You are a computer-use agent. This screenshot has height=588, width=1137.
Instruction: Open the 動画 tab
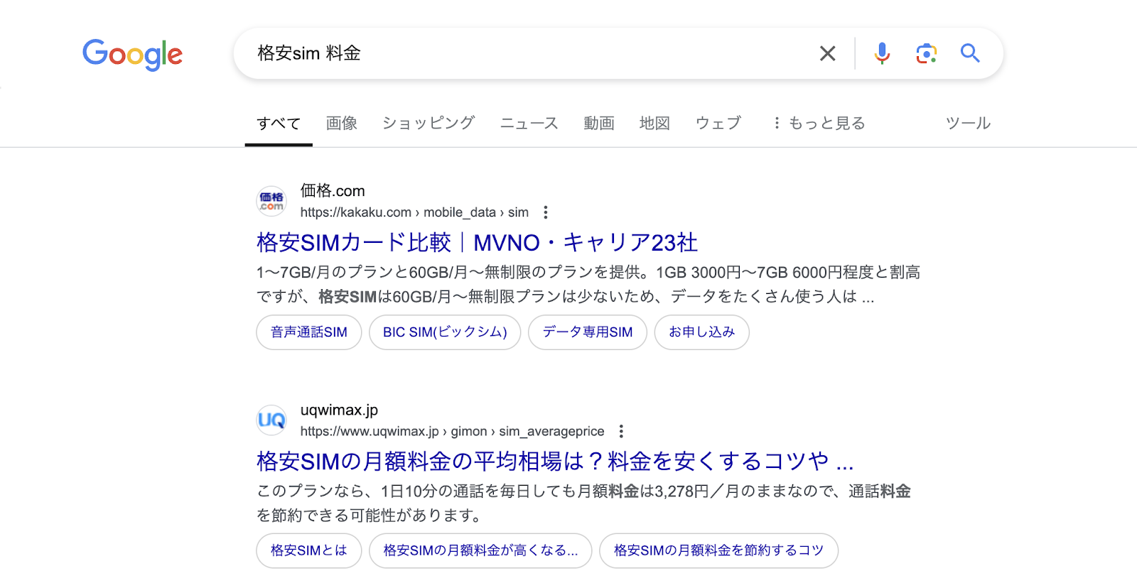(599, 124)
